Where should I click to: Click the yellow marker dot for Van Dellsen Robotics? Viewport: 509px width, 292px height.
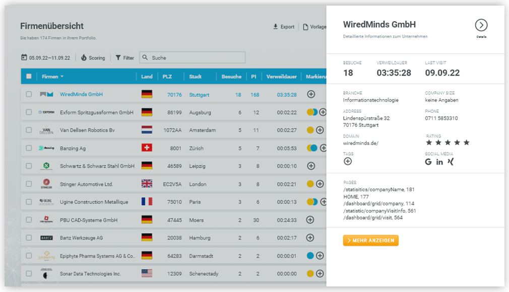310,130
